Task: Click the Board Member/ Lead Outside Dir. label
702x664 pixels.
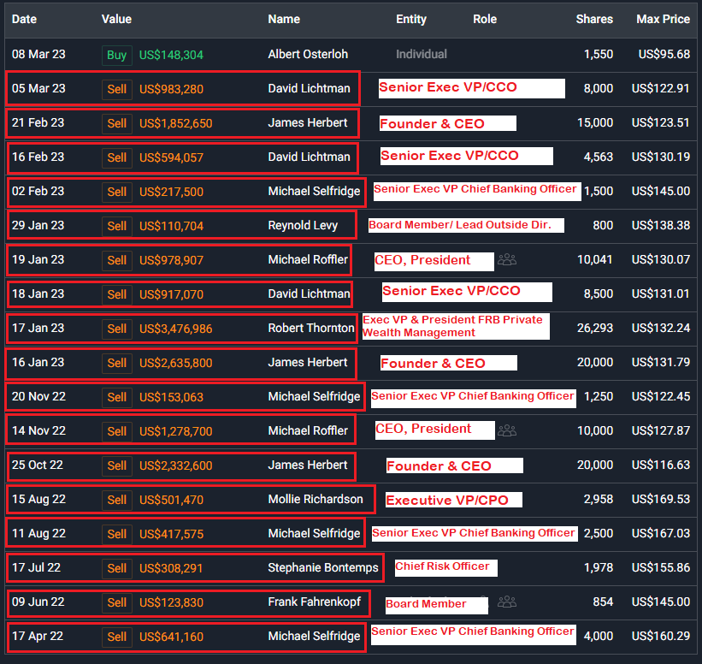Action: coord(460,225)
